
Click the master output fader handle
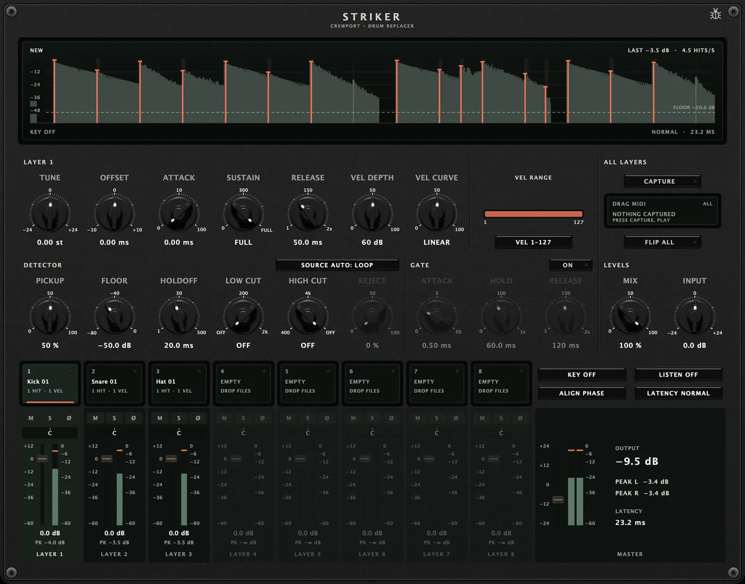pos(558,499)
